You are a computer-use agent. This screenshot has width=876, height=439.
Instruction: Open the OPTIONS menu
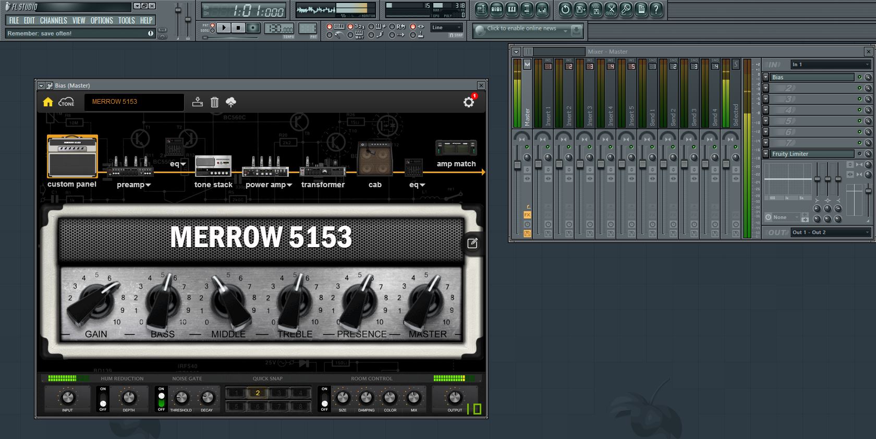102,21
